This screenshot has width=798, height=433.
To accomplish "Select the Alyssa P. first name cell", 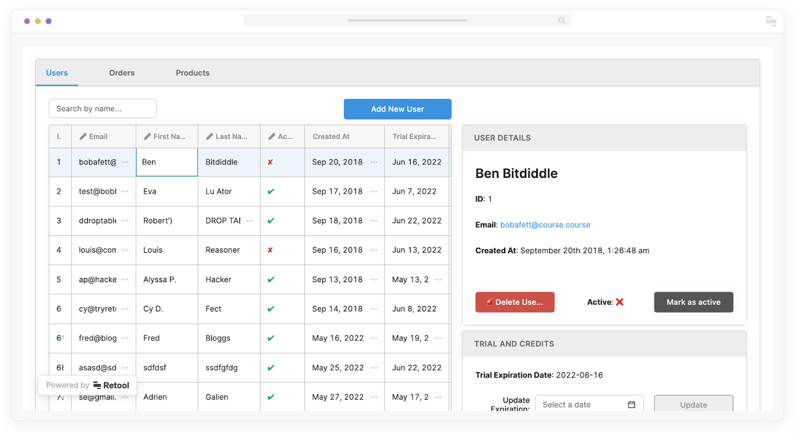I will click(167, 280).
